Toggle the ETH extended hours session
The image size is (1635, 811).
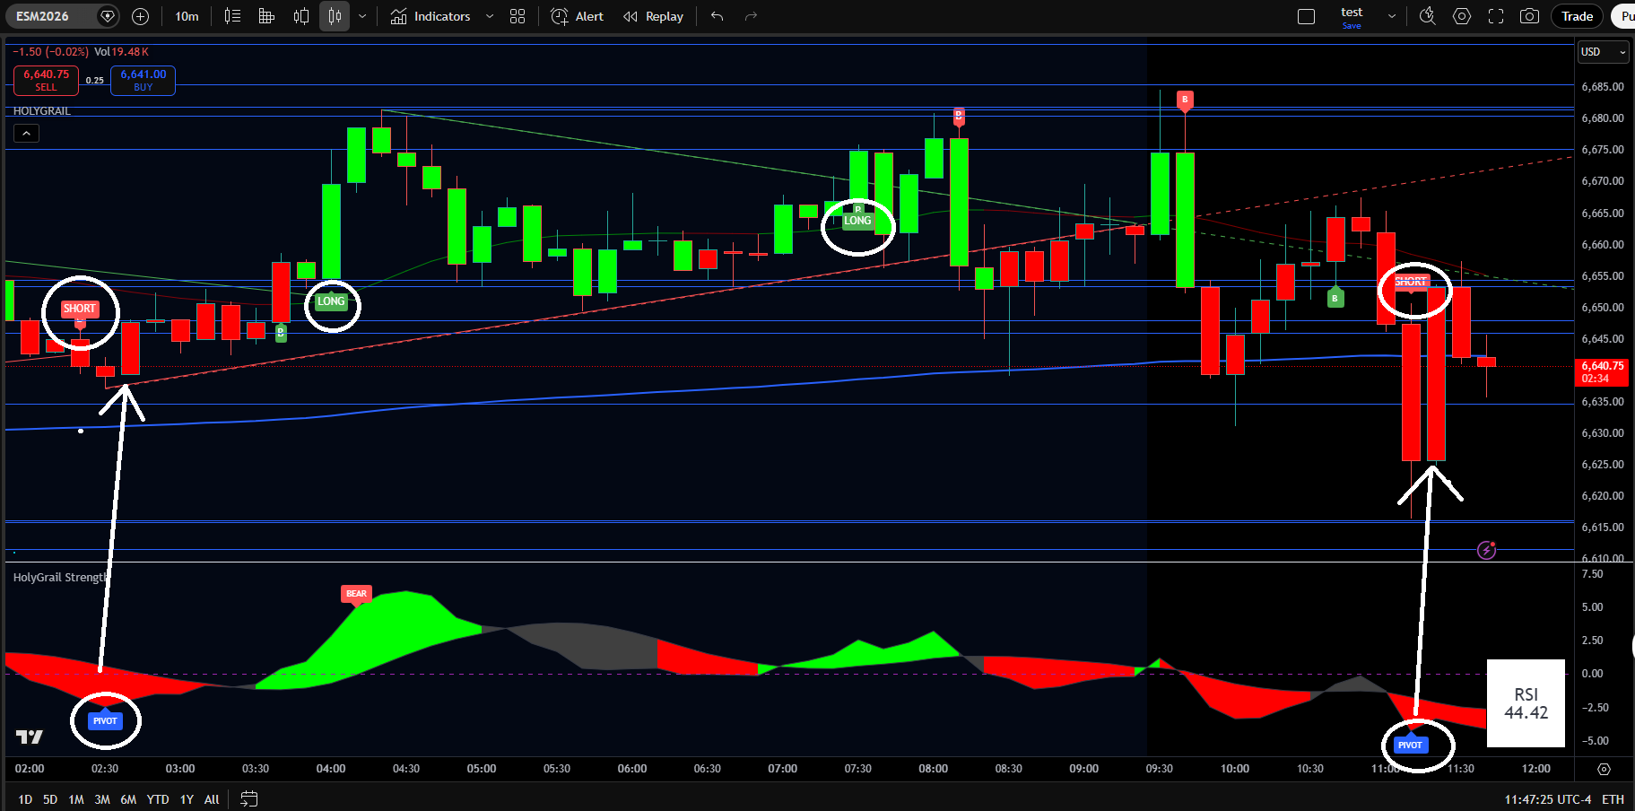point(1613,798)
